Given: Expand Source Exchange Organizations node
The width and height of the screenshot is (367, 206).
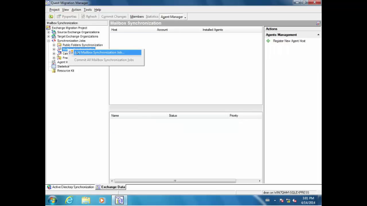Looking at the screenshot, I should (x=48, y=32).
